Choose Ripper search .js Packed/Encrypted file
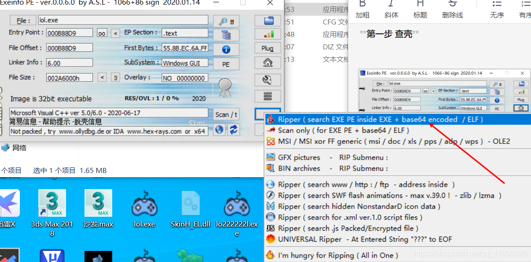Image resolution: width=531 pixels, height=262 pixels. (x=397, y=228)
